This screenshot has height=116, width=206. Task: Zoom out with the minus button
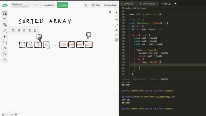[x=117, y=20]
